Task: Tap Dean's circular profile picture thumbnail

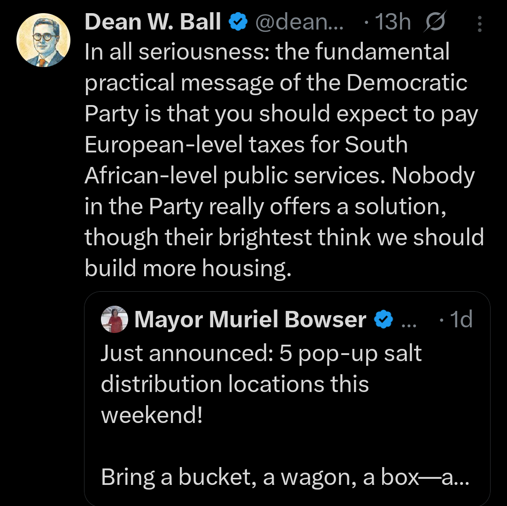Action: point(44,40)
